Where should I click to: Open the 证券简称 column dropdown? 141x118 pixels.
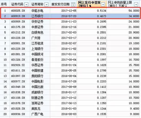click(46, 4)
